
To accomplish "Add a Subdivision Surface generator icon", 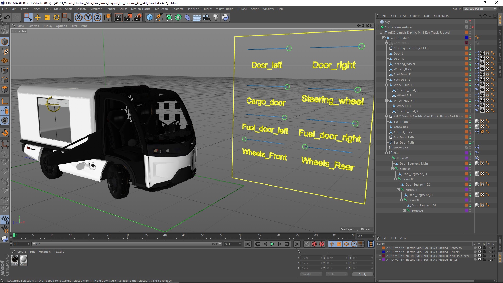I will coord(169,18).
